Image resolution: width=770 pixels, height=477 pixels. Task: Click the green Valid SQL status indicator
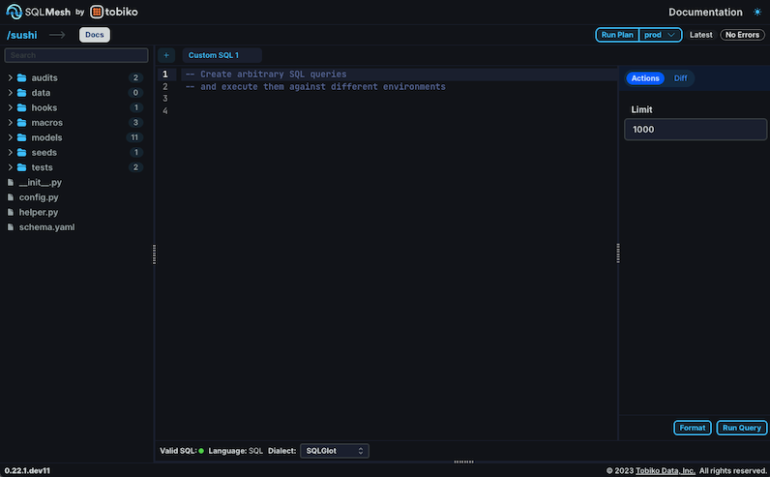pyautogui.click(x=201, y=451)
